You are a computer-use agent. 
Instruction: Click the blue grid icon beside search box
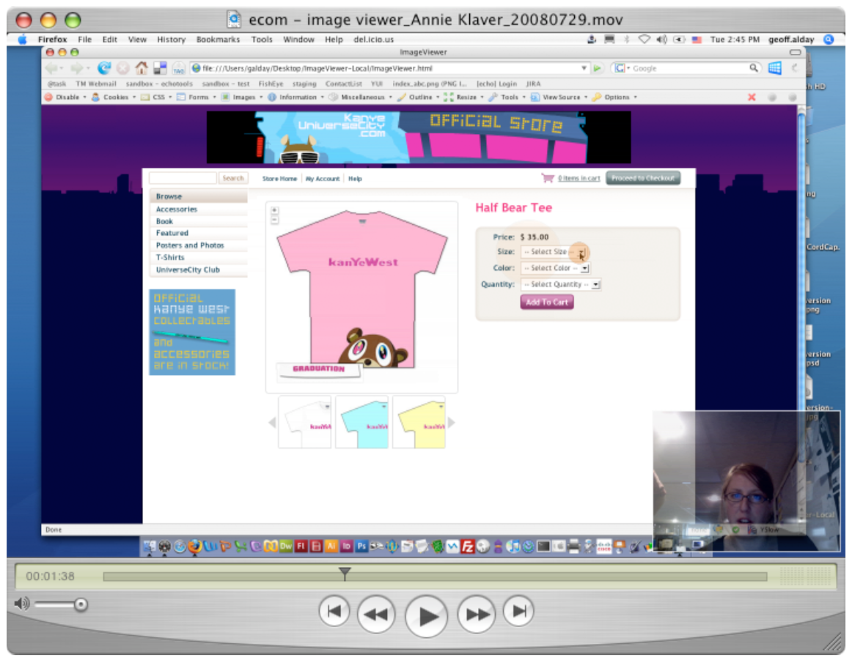point(774,68)
